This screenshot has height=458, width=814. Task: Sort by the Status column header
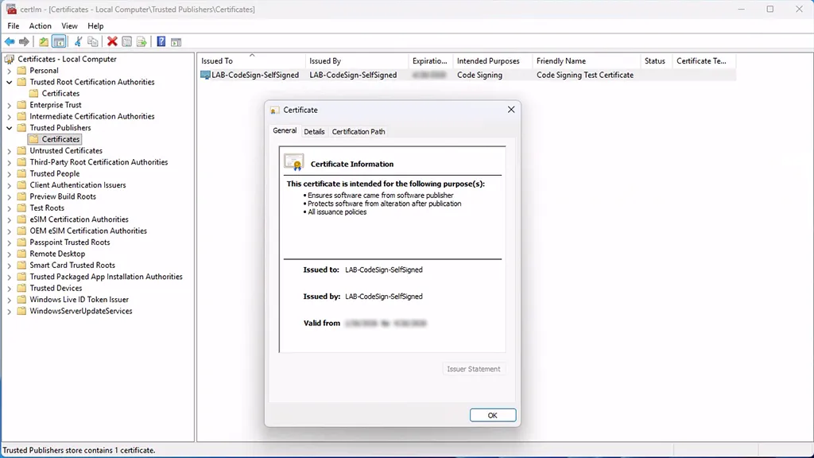coord(656,60)
